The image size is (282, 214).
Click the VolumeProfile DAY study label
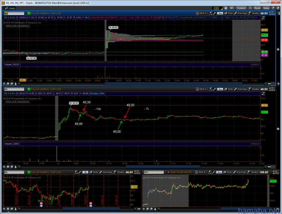tap(124, 18)
